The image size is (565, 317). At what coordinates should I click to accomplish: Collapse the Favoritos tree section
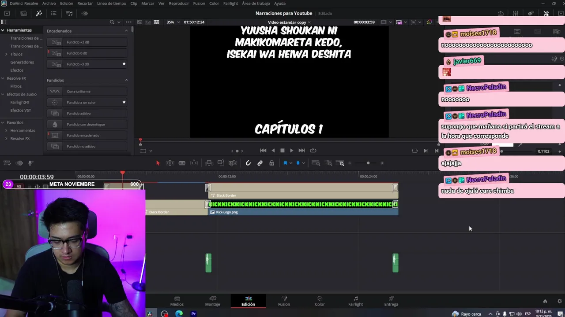(3, 122)
